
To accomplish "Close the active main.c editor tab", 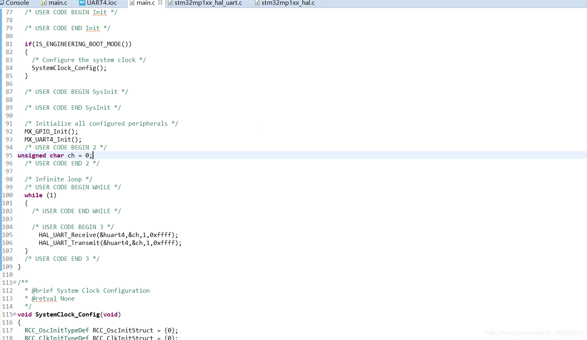I will pos(160,3).
